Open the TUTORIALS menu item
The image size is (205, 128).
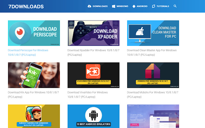(x=163, y=6)
